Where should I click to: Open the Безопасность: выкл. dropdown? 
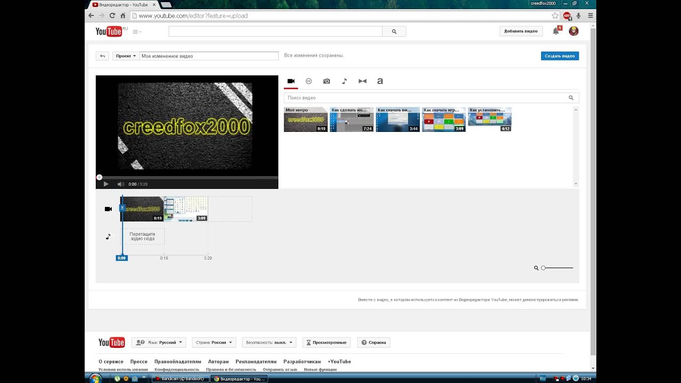269,343
